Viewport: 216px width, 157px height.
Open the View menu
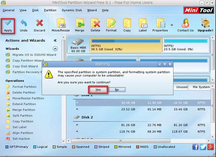click(23, 10)
